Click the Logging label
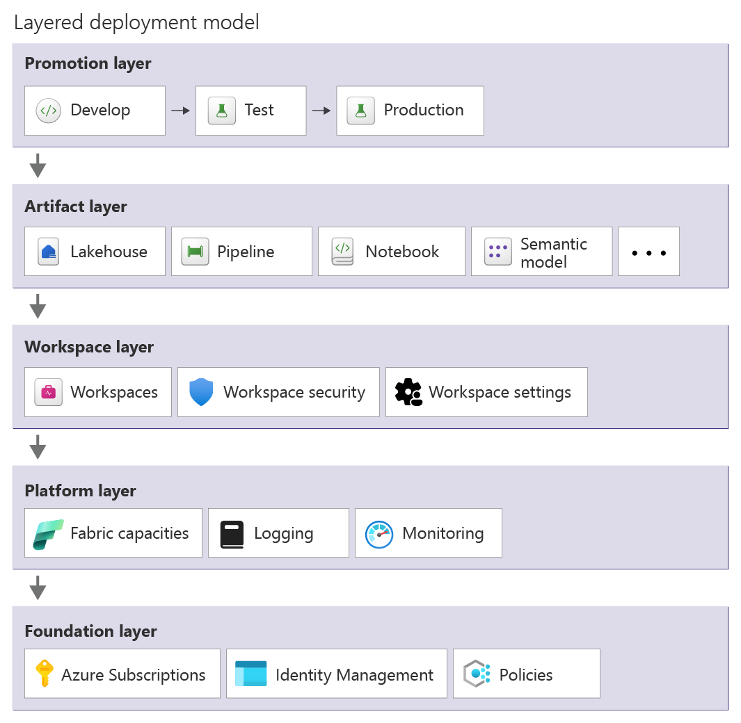Image resolution: width=741 pixels, height=723 pixels. click(x=284, y=534)
